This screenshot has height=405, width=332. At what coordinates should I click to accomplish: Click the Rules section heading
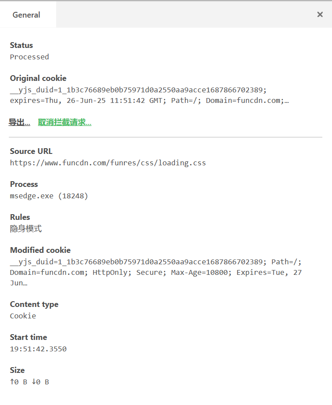[x=21, y=217]
